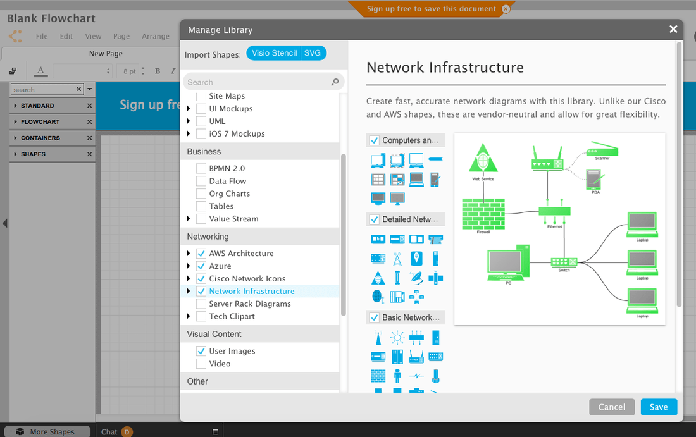Enable the Video library checkbox
Screen dimensions: 696x437
pyautogui.click(x=201, y=364)
